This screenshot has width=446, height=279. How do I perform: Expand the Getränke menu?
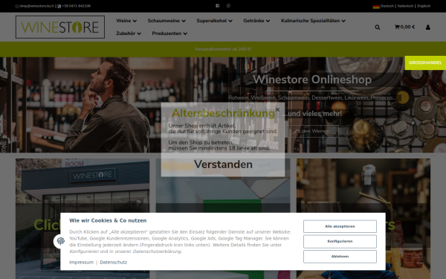point(256,21)
